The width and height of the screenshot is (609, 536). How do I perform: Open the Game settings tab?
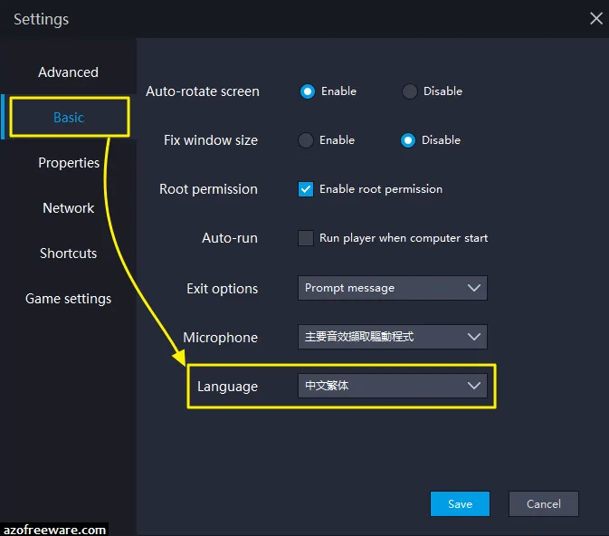(69, 299)
